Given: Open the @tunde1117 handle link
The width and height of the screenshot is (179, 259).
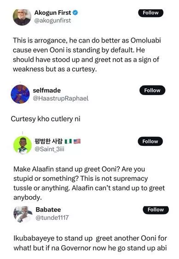Looking at the screenshot, I should click(x=52, y=218).
